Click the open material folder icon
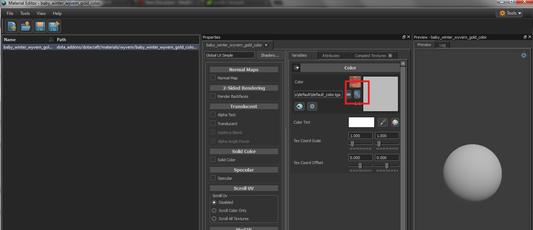Screen dimensions: 533x230 pos(26,27)
